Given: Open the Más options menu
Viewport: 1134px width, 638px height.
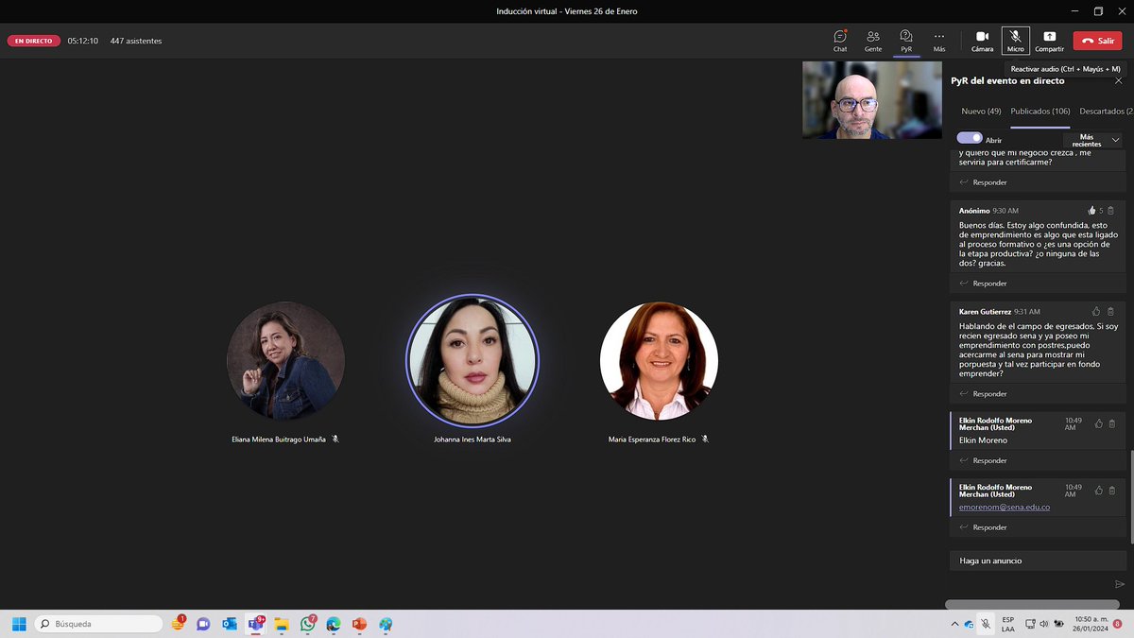Looking at the screenshot, I should tap(939, 41).
